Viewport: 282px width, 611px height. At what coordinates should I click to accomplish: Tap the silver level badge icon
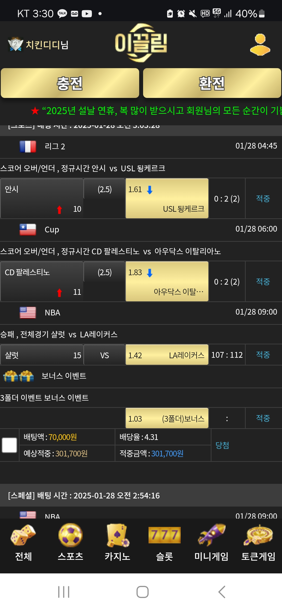[15, 44]
